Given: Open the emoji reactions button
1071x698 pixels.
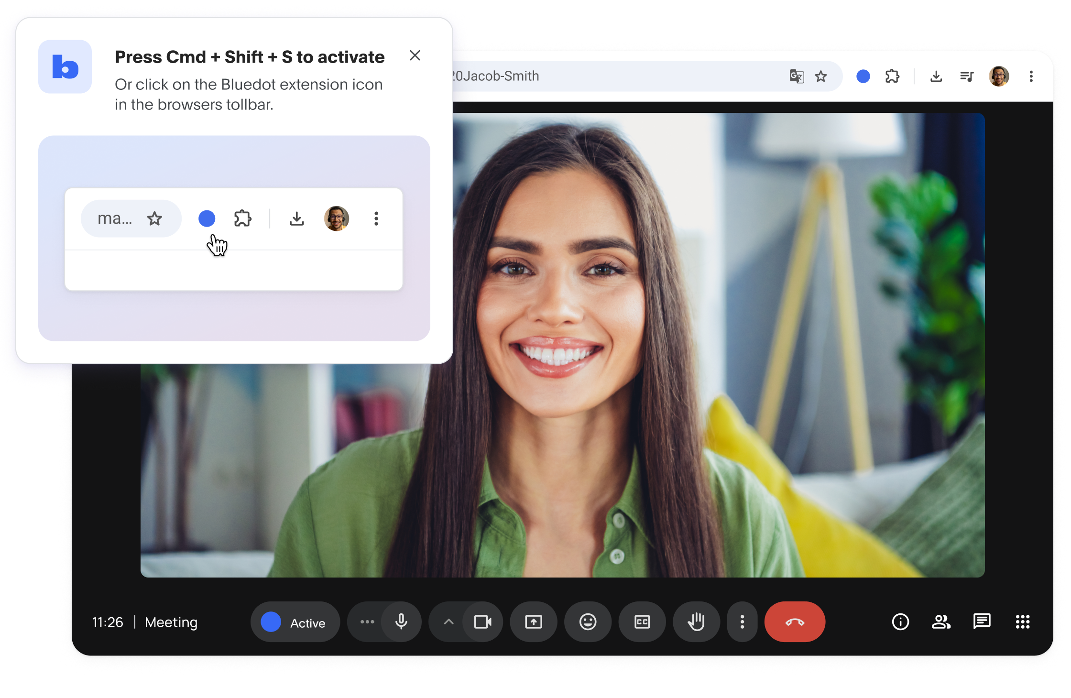Looking at the screenshot, I should tap(588, 622).
